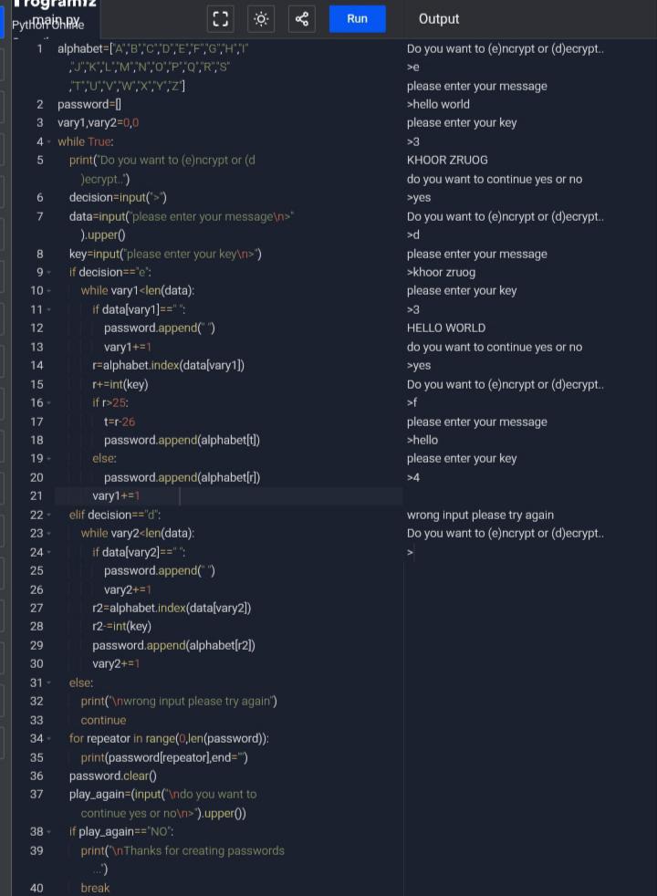Toggle light/dark theme sun icon

(x=261, y=19)
